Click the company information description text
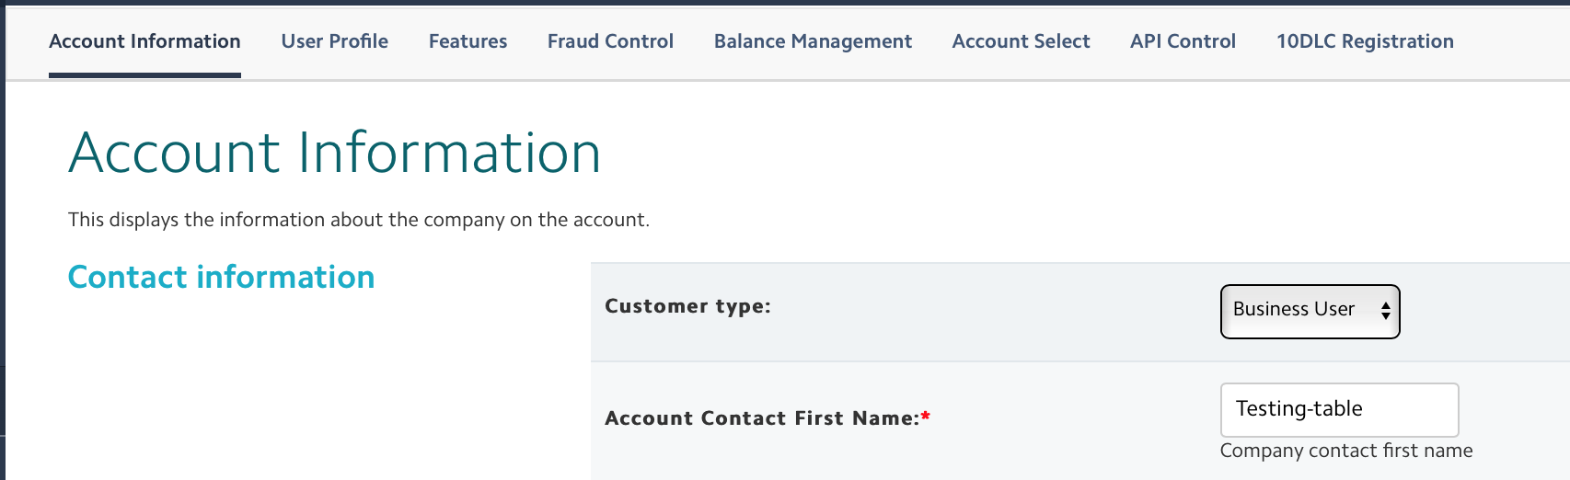 coord(358,220)
